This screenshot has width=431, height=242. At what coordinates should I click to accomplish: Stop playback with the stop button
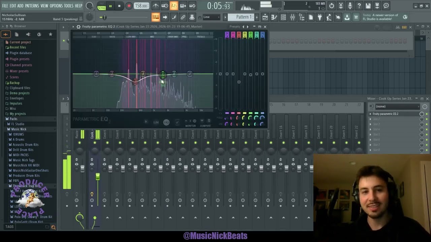click(x=119, y=6)
